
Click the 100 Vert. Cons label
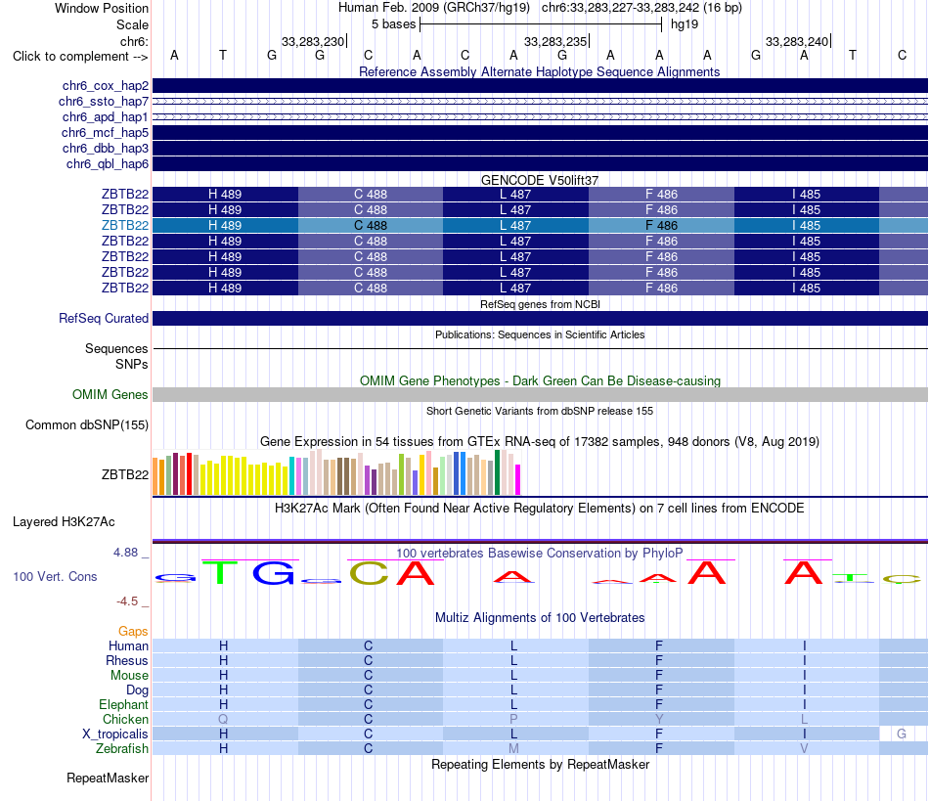(x=55, y=576)
